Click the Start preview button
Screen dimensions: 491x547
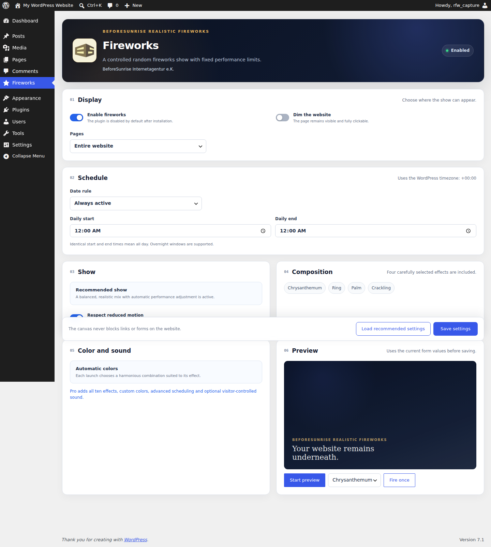[304, 480]
